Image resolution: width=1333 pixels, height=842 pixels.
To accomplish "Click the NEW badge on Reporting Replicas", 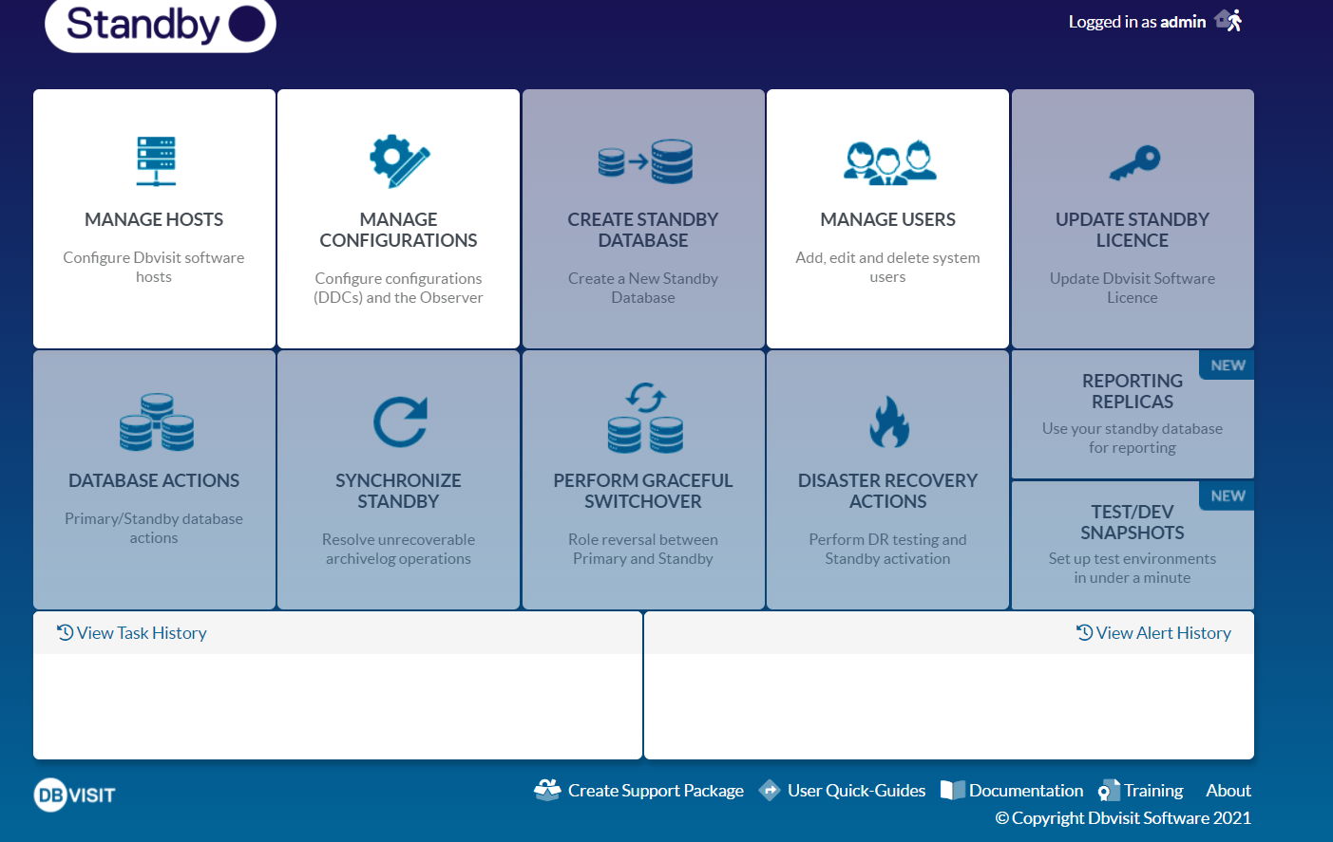I will tap(1228, 365).
